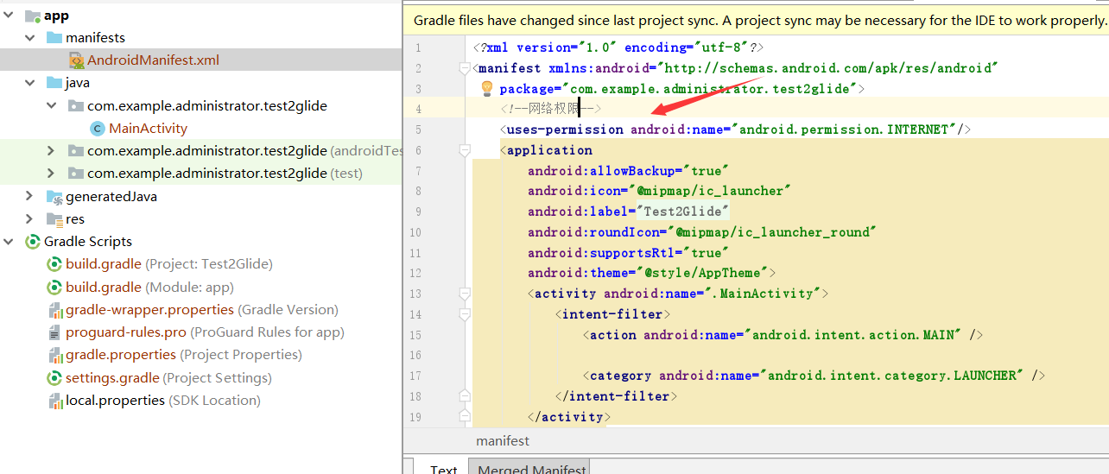The width and height of the screenshot is (1109, 474).
Task: Expand the (test) package
Action: coord(52,173)
